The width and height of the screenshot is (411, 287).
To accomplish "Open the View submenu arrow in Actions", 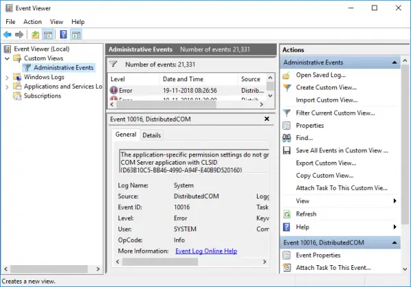I will coord(395,201).
